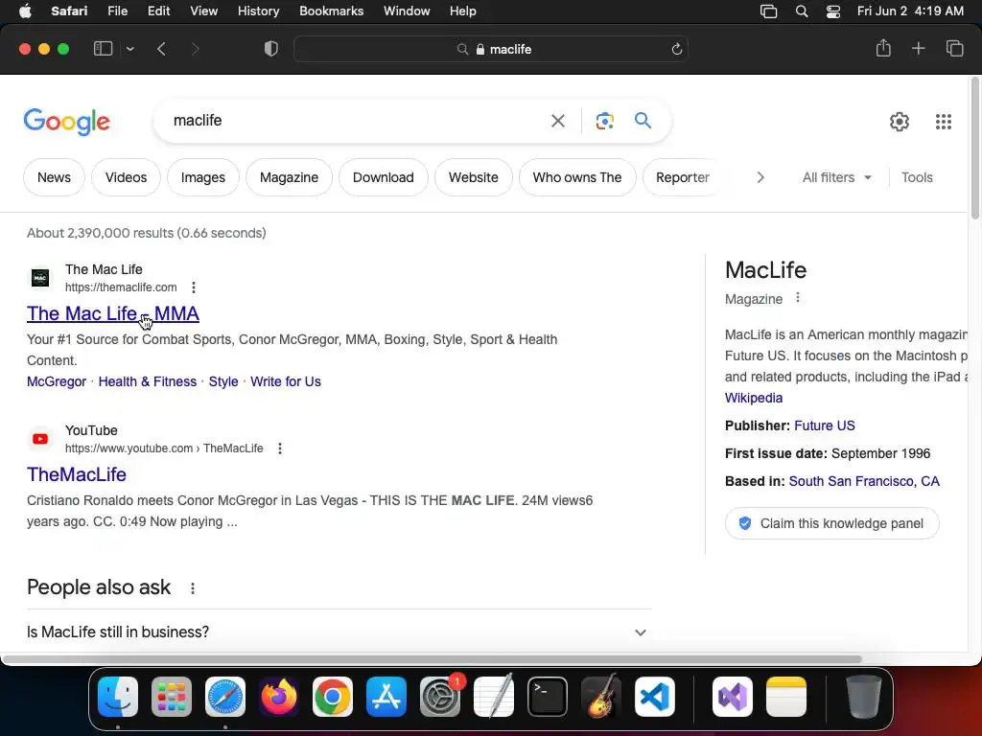
Task: Show more filter chips with right chevron
Action: coord(760,177)
